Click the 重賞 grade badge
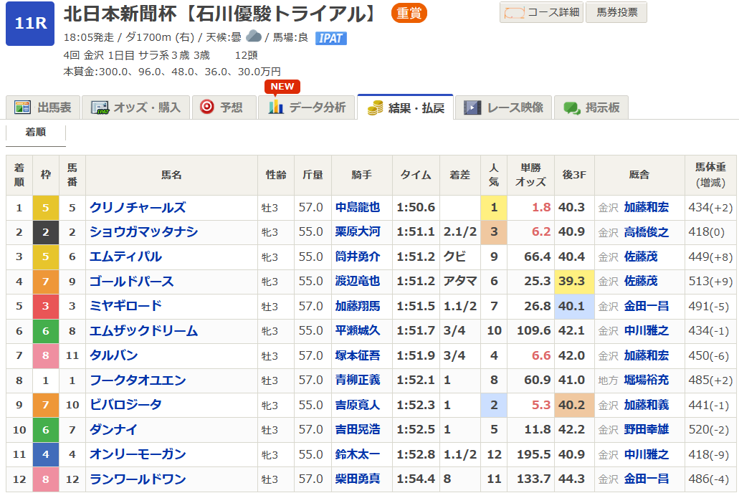The width and height of the screenshot is (739, 498). pyautogui.click(x=409, y=13)
